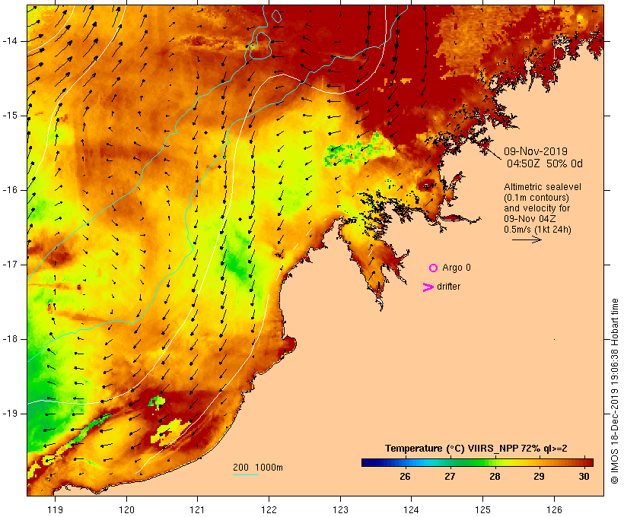Click the longitude label 121
Screen dimensions: 624x517
point(197,510)
